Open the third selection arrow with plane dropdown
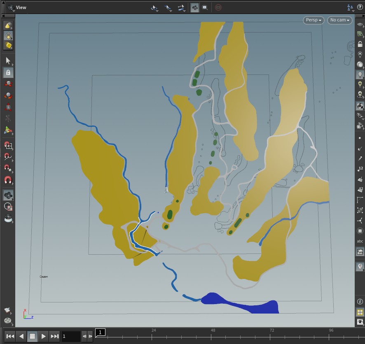 point(181,8)
